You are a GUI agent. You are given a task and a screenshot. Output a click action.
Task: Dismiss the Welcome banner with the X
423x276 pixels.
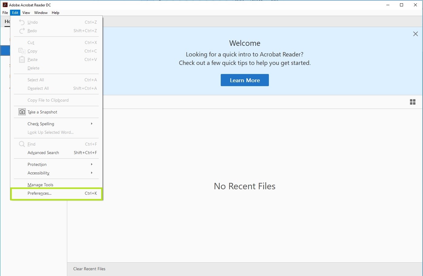(x=415, y=34)
